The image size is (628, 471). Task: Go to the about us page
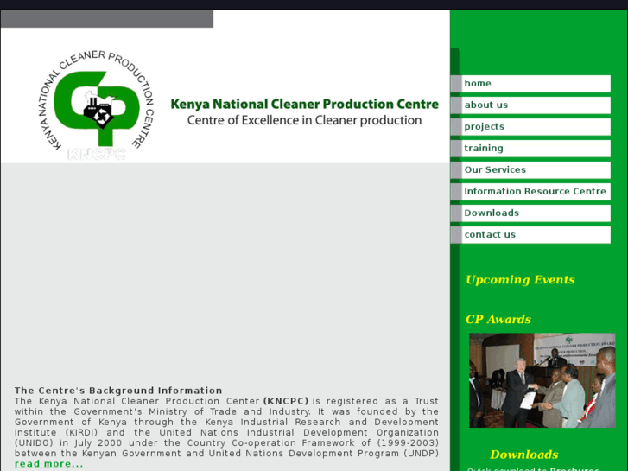pyautogui.click(x=530, y=105)
